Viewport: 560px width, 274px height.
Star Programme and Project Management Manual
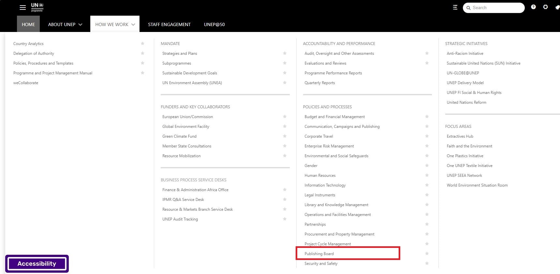[142, 73]
